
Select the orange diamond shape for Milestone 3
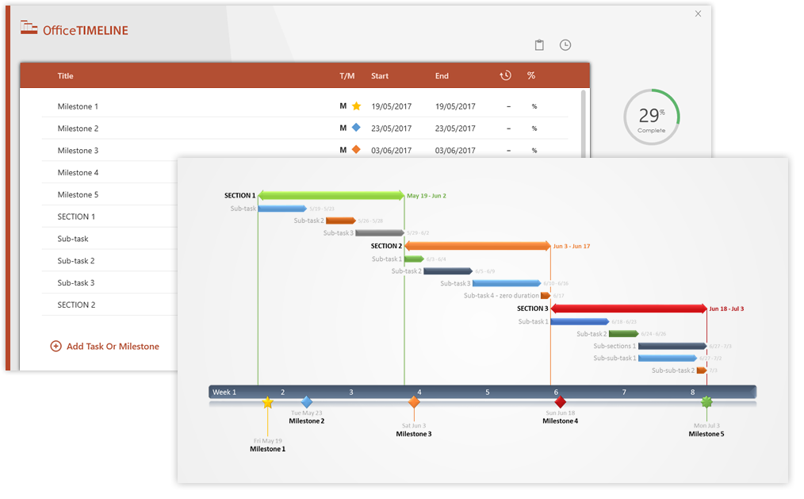point(354,149)
